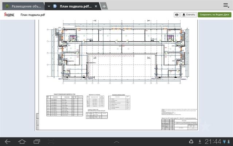233x146 pixels.
Task: Open the recent apps switcher
Action: pos(37,141)
